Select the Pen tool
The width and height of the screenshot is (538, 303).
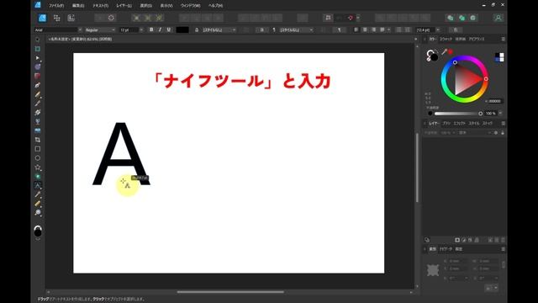click(x=37, y=85)
